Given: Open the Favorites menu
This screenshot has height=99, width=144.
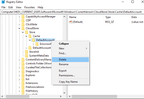Looking at the screenshot, I should tap(30, 7).
